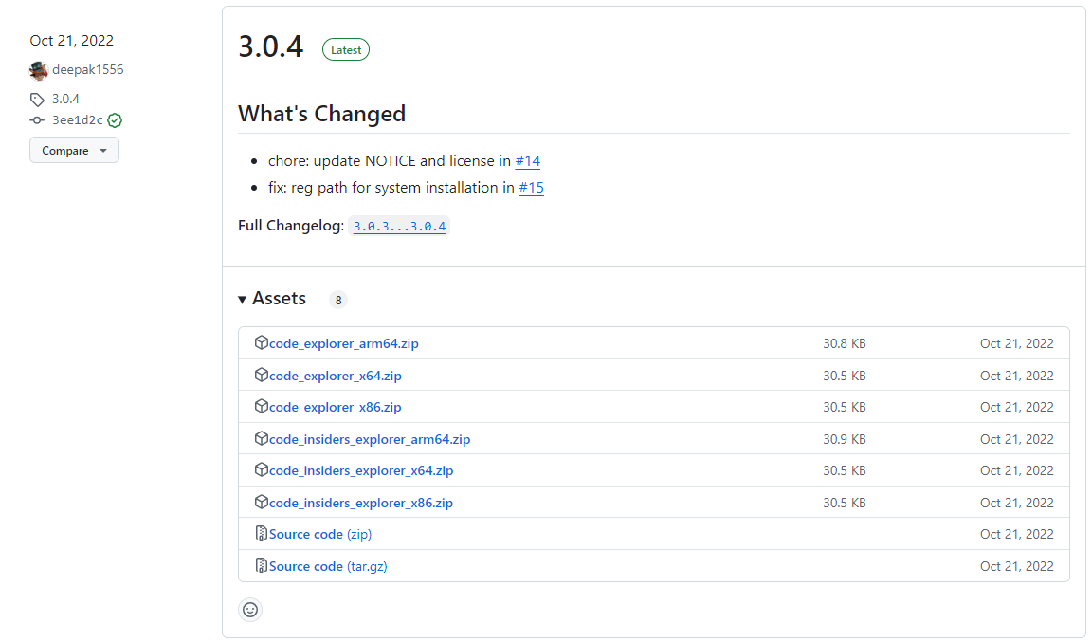Download code_insiders_explorer_arm64.zip
1092x643 pixels.
tap(370, 439)
